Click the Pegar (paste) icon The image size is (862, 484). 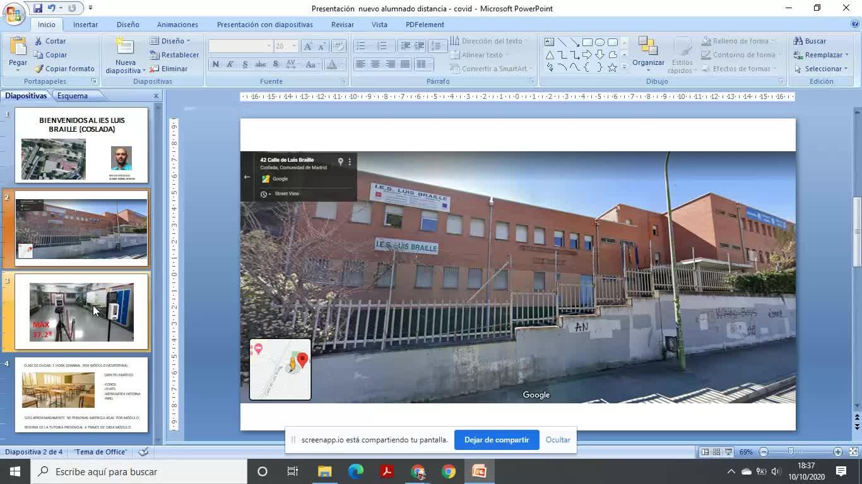click(x=18, y=49)
